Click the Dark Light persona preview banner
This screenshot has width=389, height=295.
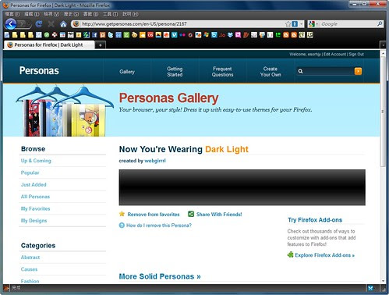click(242, 187)
